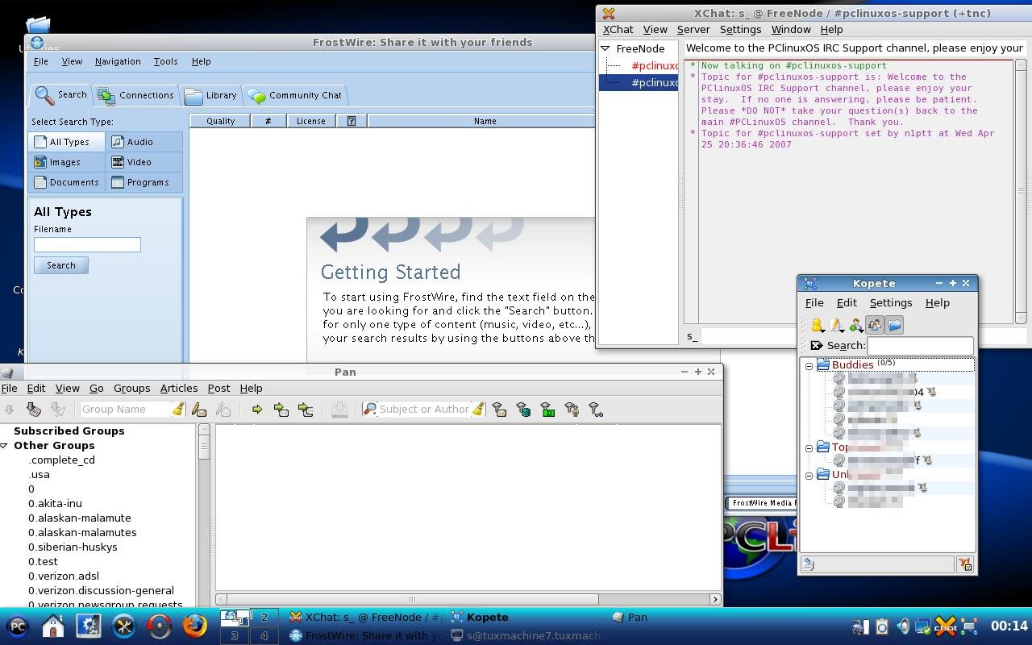Collapse the Buddies group in Kopete
Screen dimensions: 1032x645
[x=809, y=366]
